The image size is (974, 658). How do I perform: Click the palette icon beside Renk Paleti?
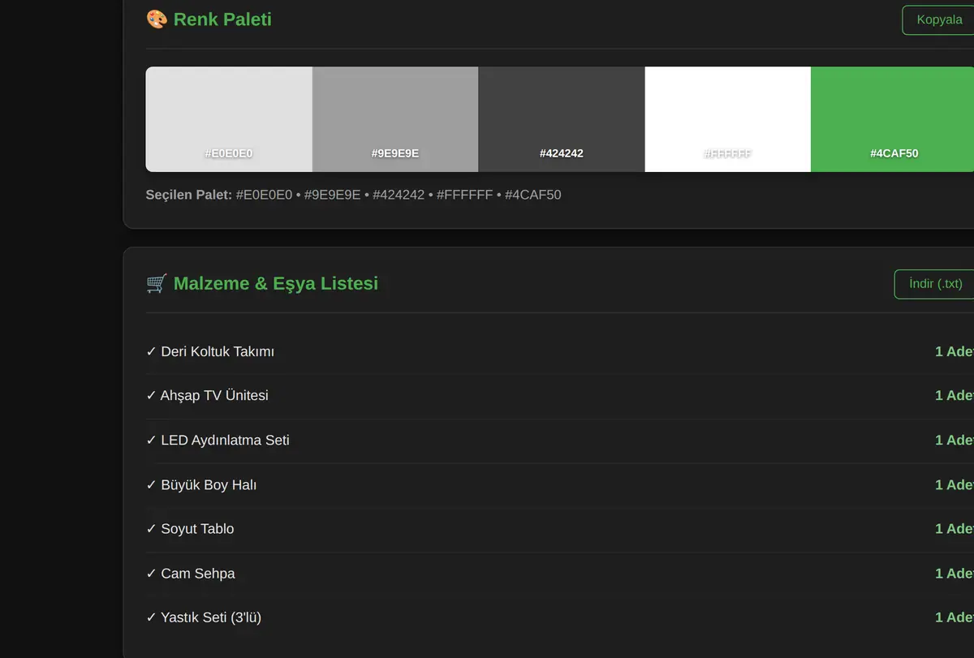coord(157,19)
